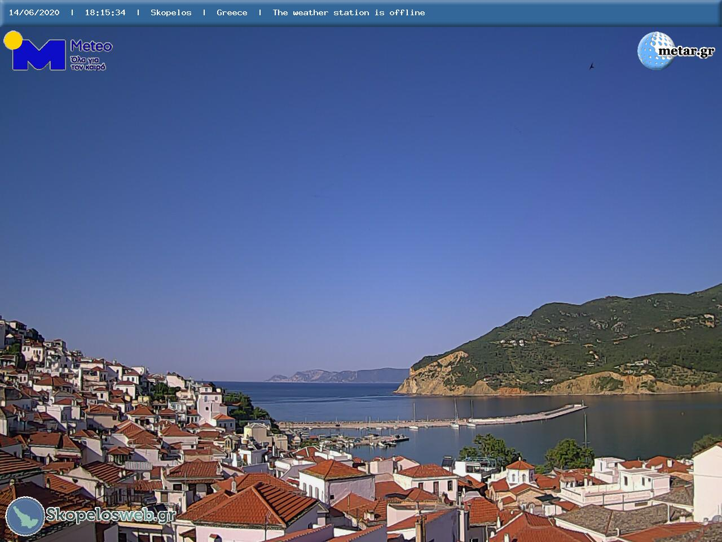This screenshot has height=542, width=722.
Task: Click 'The weather station is offline' status
Action: coord(349,12)
